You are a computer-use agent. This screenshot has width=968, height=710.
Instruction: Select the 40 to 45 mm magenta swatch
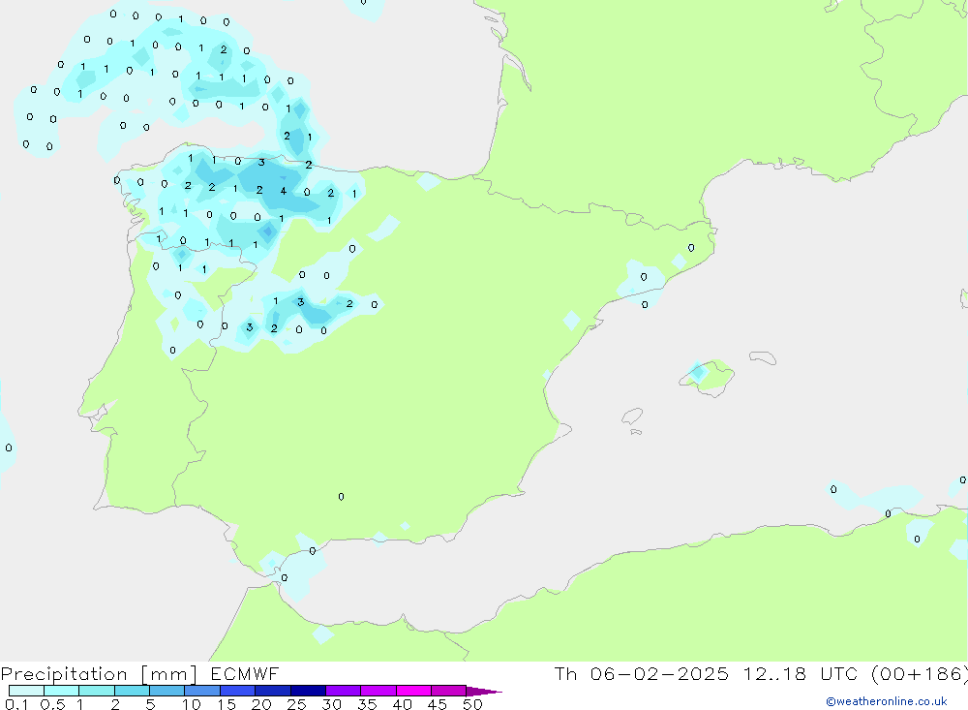click(413, 691)
